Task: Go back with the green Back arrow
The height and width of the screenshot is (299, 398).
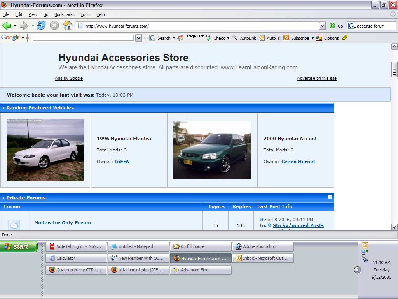Action: coord(7,26)
